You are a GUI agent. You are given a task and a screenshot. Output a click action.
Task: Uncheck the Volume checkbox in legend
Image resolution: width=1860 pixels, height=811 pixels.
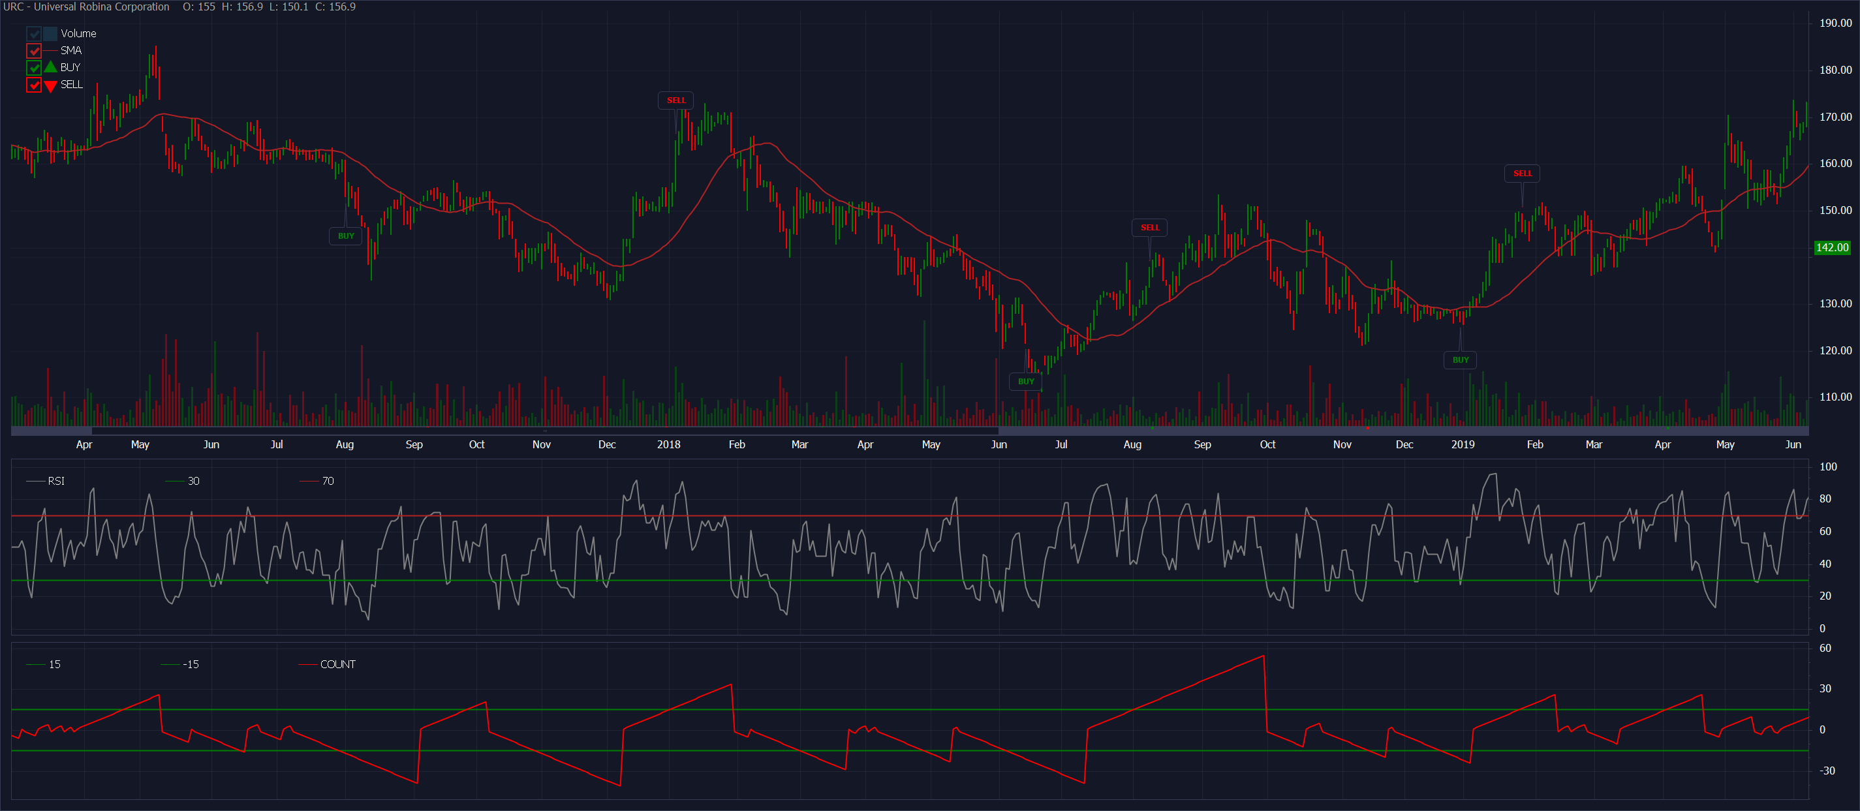coord(34,34)
